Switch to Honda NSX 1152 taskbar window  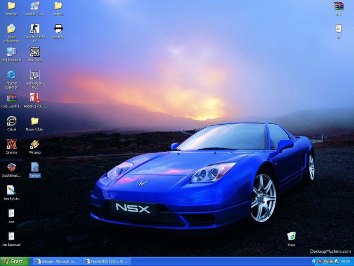tap(107, 261)
